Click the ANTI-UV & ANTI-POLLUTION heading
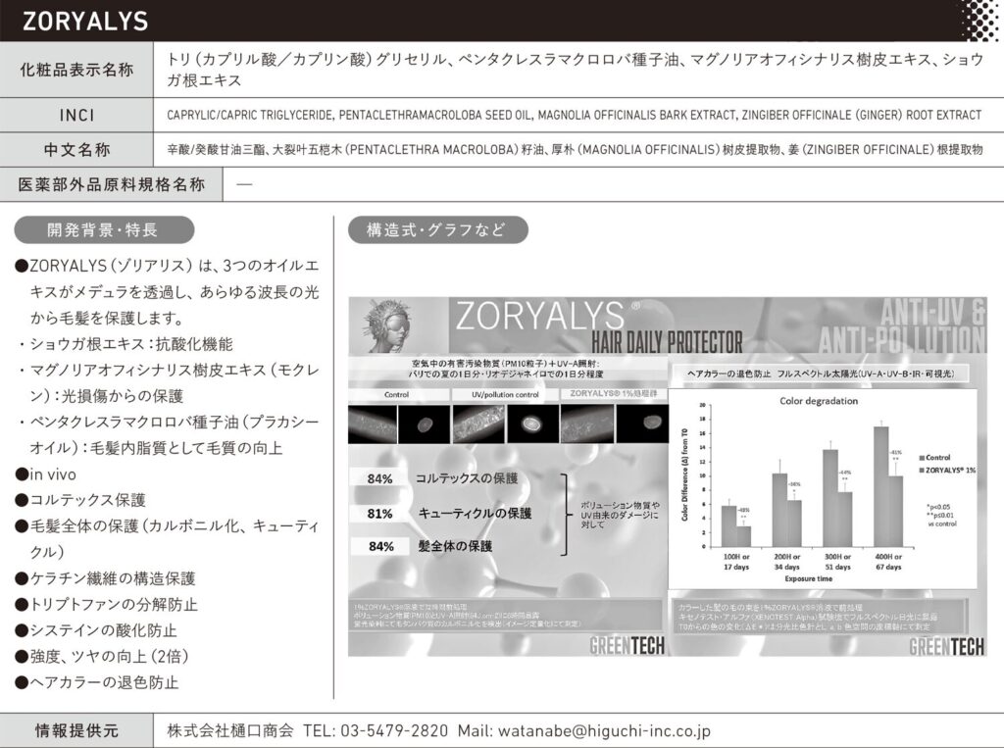Screen dimensions: 1004x748 pyautogui.click(x=903, y=326)
